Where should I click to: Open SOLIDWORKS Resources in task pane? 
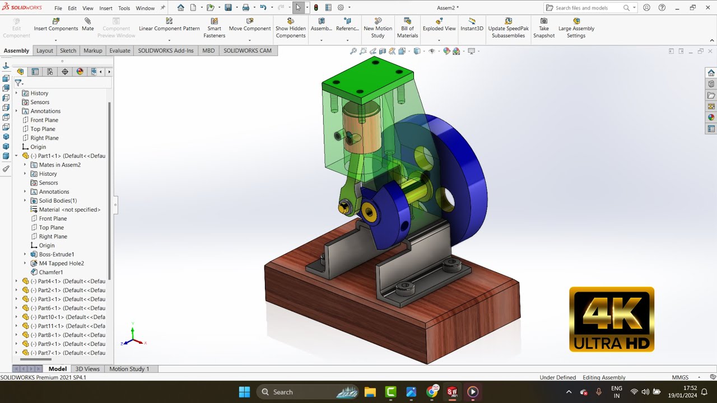[x=711, y=73]
